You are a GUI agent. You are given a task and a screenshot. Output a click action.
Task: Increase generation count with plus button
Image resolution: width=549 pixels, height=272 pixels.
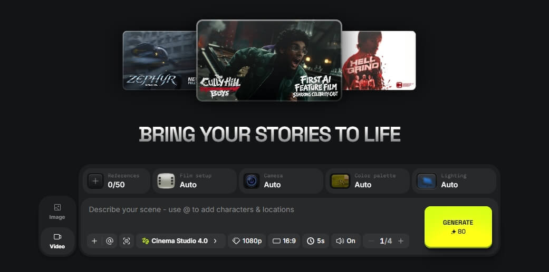pos(401,241)
